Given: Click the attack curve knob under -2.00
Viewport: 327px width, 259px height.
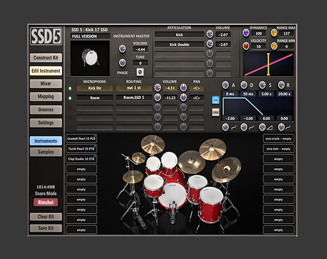Looking at the screenshot, I should tap(225, 127).
